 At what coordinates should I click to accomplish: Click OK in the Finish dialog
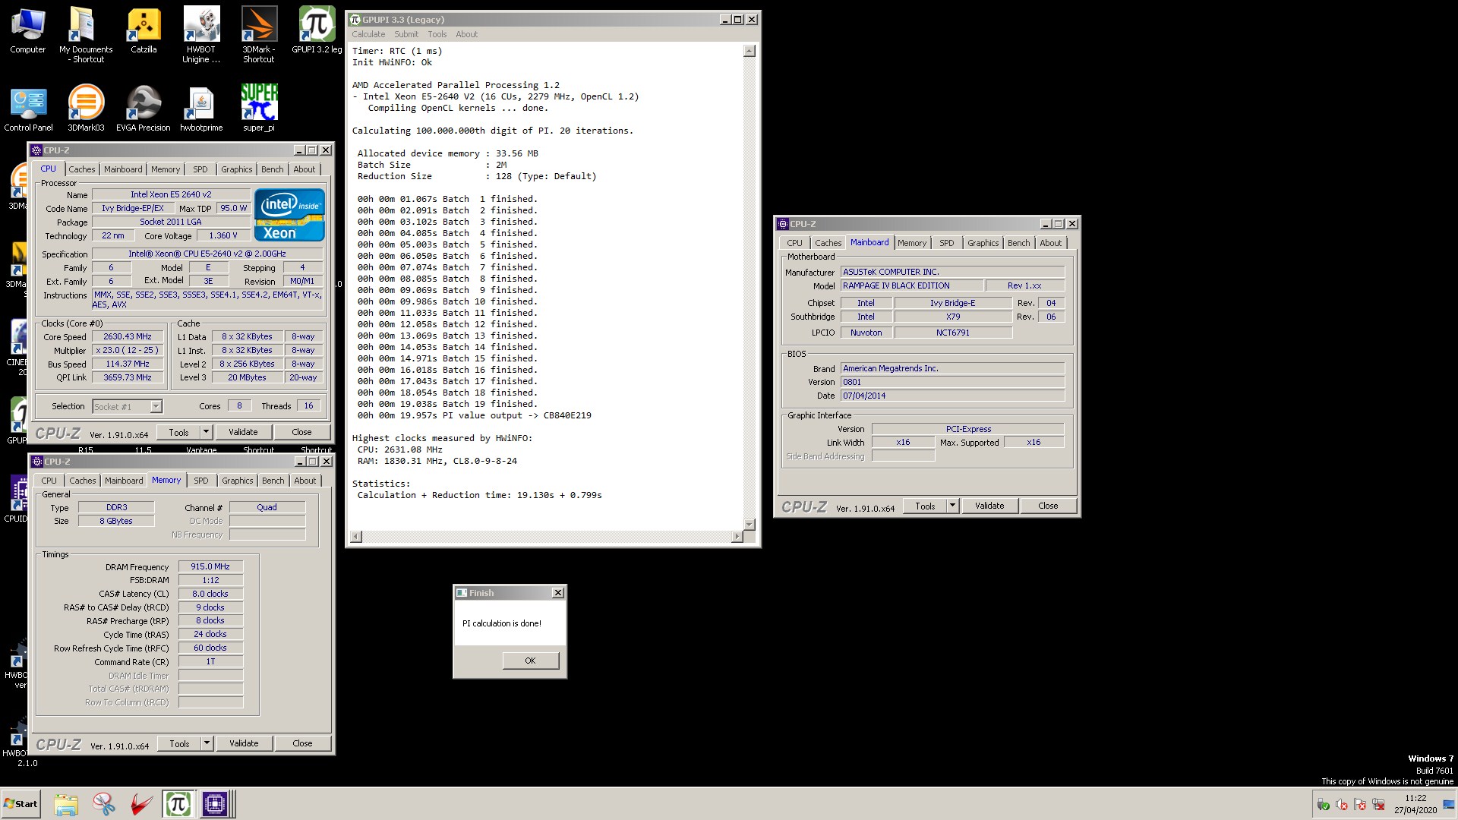(530, 661)
